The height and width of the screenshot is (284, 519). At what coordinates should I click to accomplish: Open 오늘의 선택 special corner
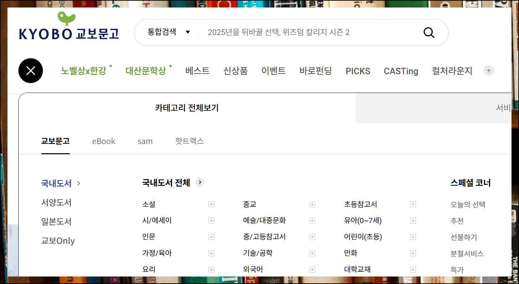point(468,204)
